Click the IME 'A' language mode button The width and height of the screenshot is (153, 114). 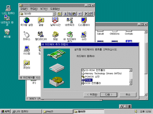click(x=121, y=106)
